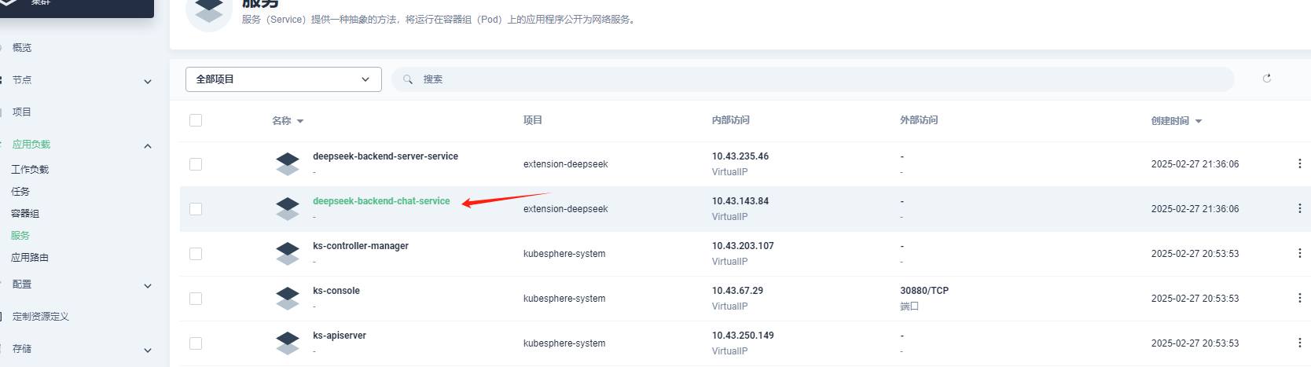Open the ks-apiserver service link
The height and width of the screenshot is (367, 1311).
(340, 336)
